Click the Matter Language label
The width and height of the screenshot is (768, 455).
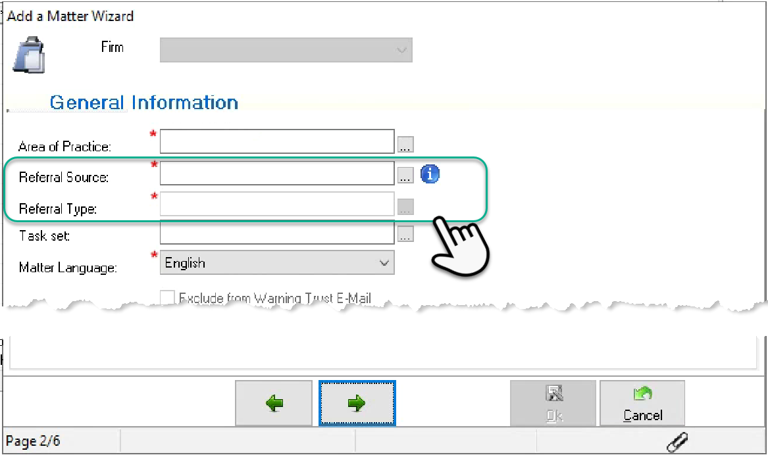click(x=68, y=268)
